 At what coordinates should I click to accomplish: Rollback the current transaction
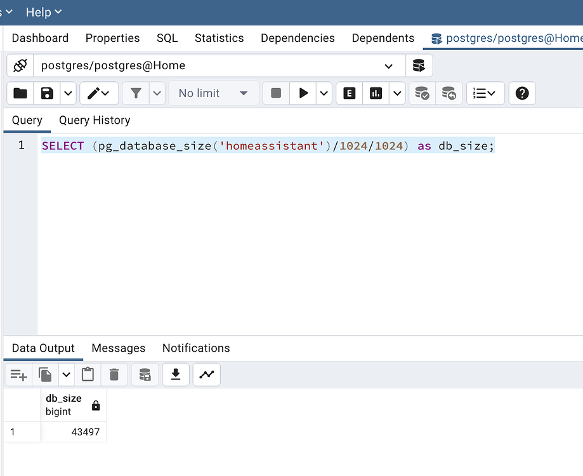click(x=449, y=93)
